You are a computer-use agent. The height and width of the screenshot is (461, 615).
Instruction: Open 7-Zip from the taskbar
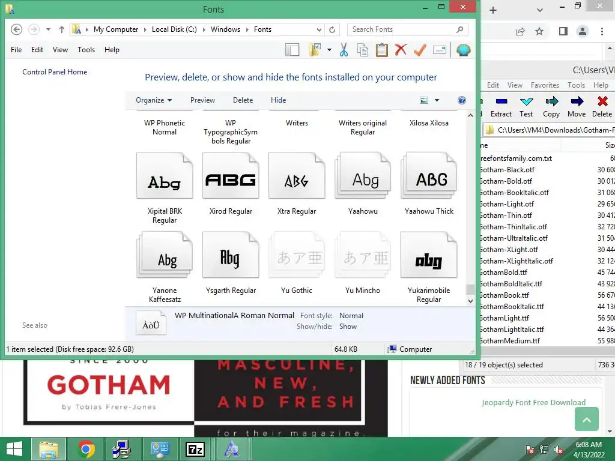(195, 449)
